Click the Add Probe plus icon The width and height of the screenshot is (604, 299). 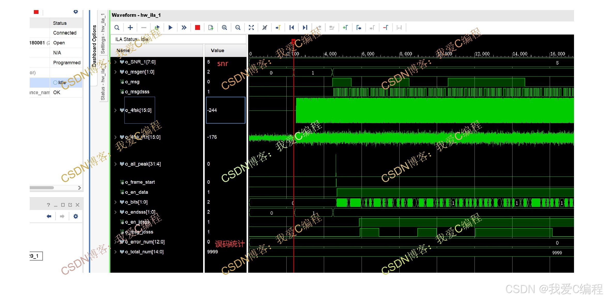point(130,28)
